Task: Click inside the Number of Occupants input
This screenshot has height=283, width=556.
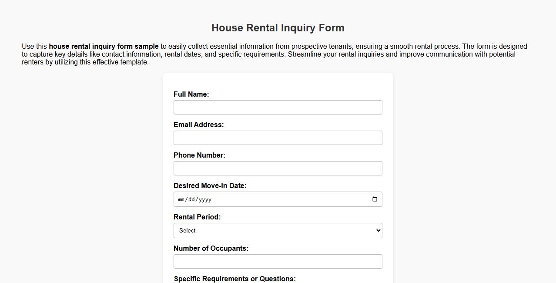Action: (x=278, y=261)
